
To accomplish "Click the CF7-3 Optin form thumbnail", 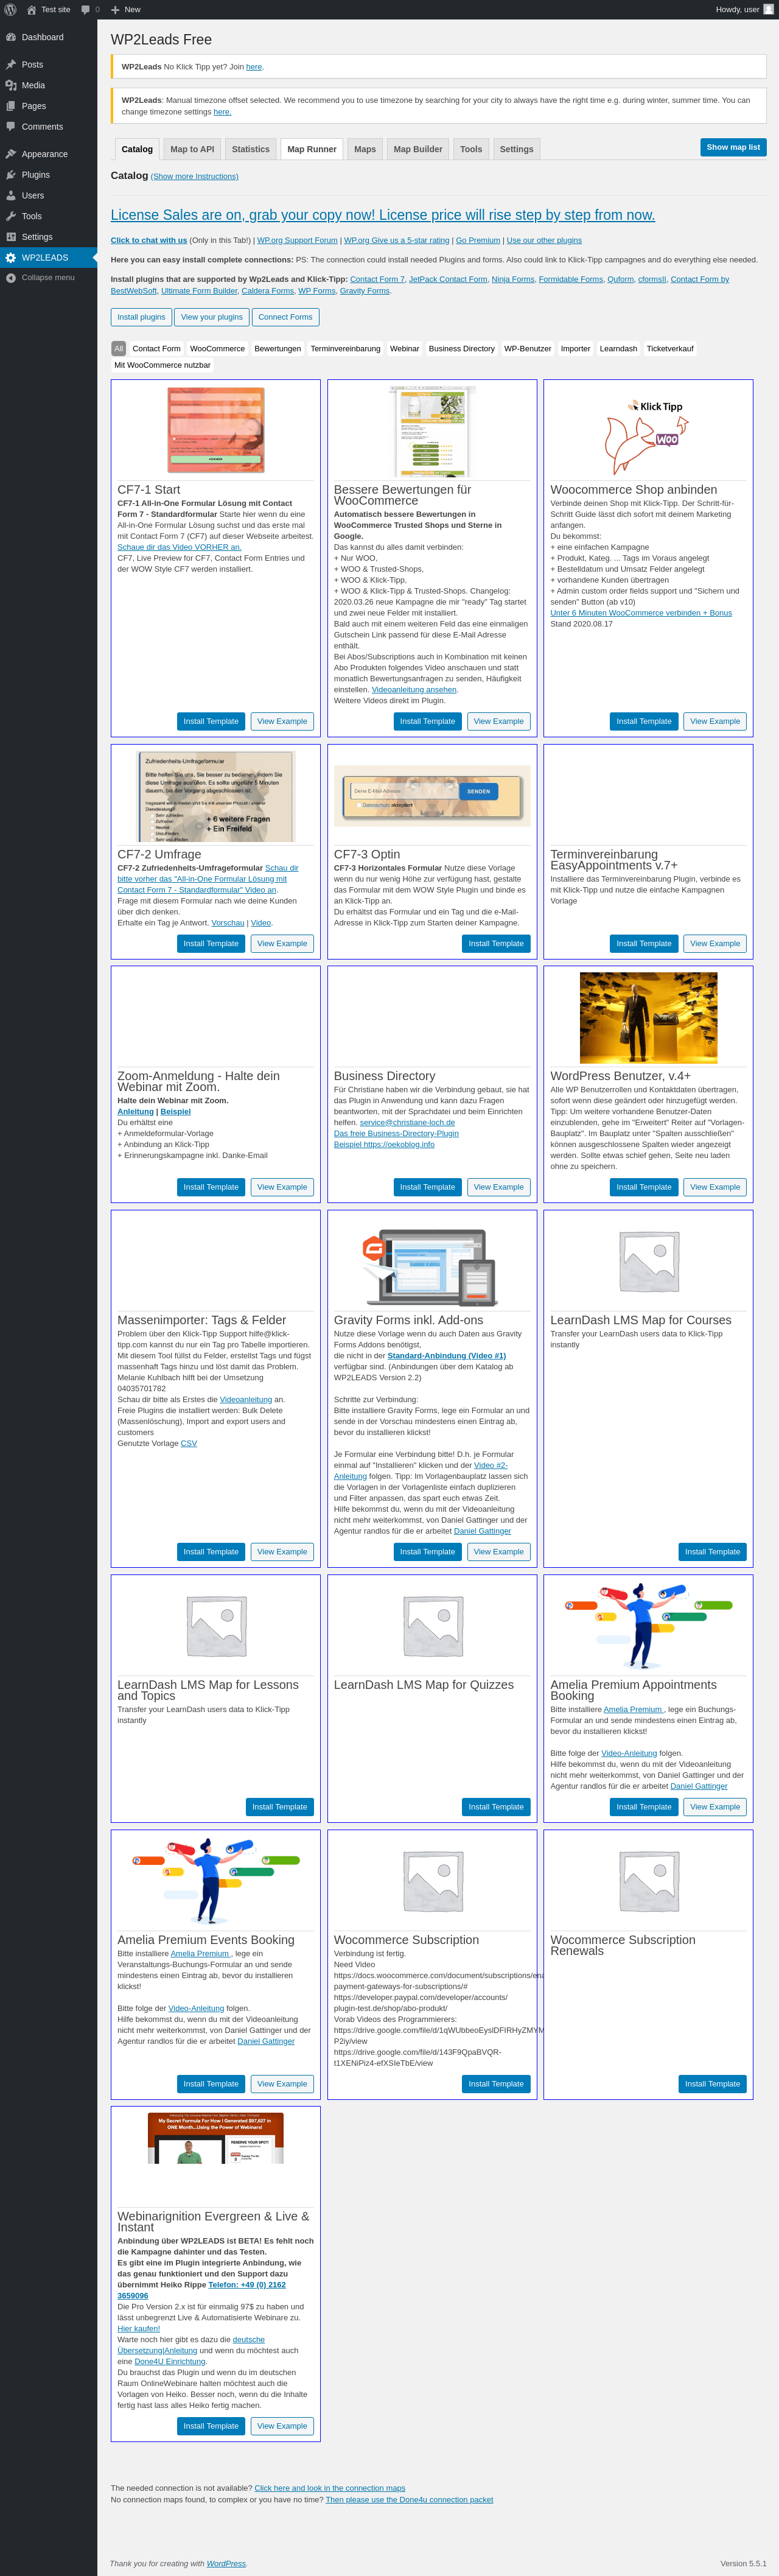I will [x=432, y=795].
